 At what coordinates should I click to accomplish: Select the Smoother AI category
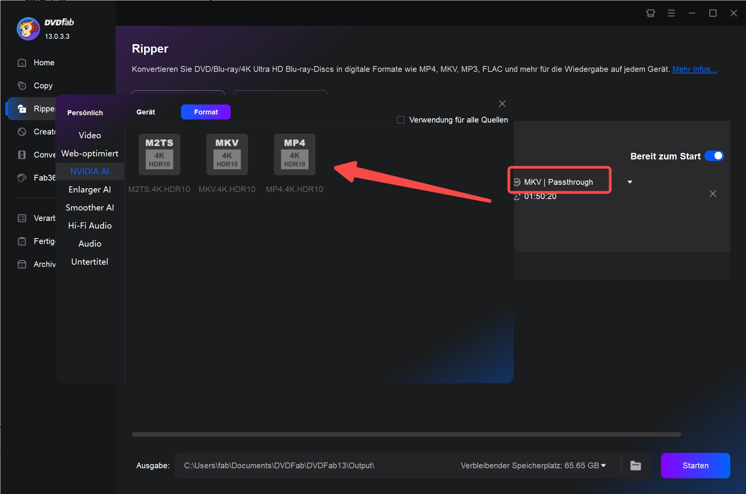click(90, 207)
